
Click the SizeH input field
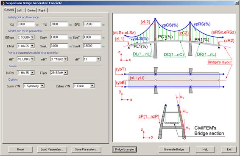(x=92, y=46)
